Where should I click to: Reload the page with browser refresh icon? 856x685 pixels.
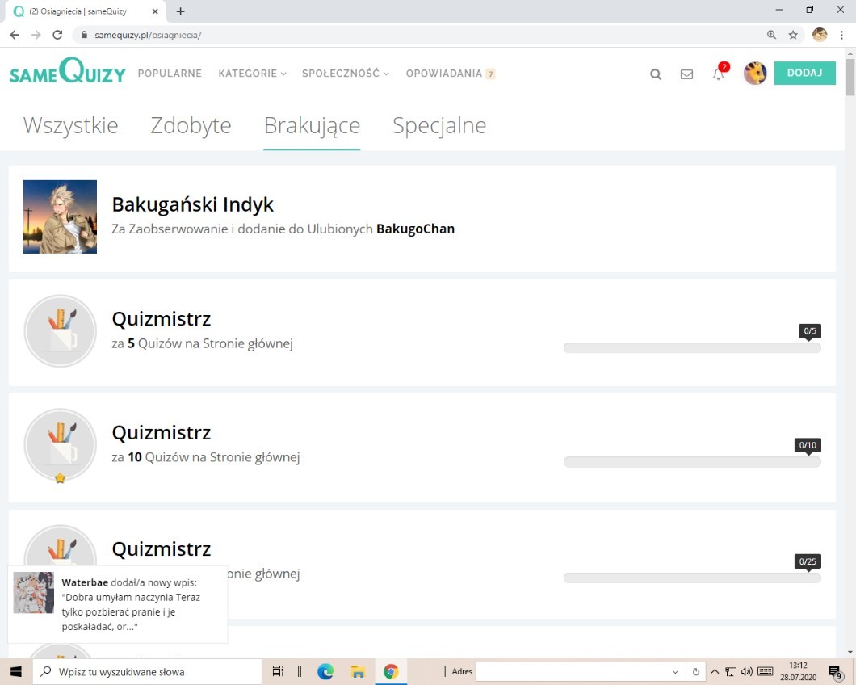tap(57, 35)
